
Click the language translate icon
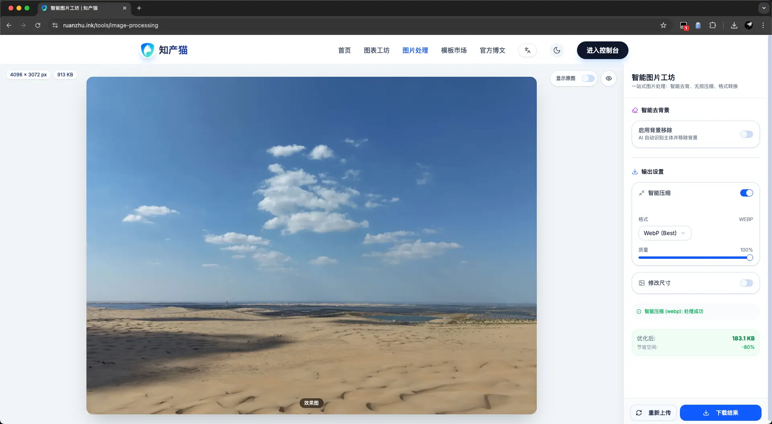527,50
